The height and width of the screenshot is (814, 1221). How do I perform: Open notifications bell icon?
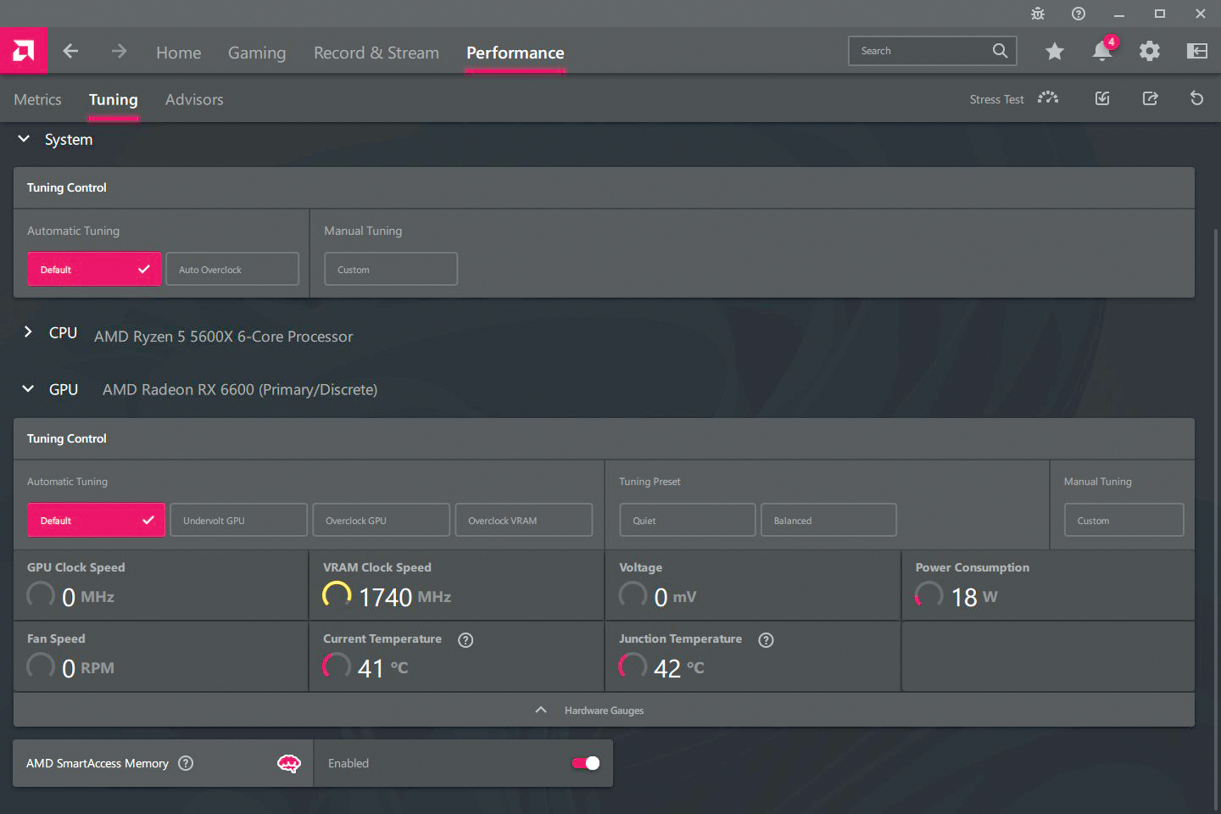point(1102,50)
